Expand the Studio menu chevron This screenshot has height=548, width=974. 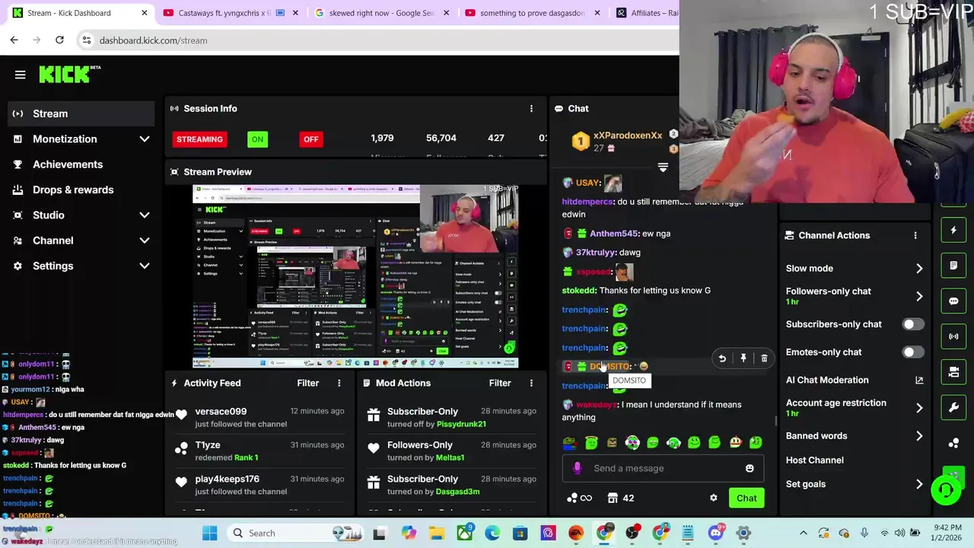(145, 215)
